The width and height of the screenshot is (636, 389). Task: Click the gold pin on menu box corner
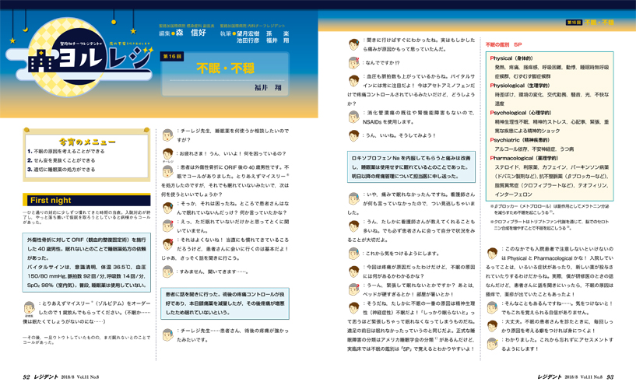pyautogui.click(x=26, y=131)
